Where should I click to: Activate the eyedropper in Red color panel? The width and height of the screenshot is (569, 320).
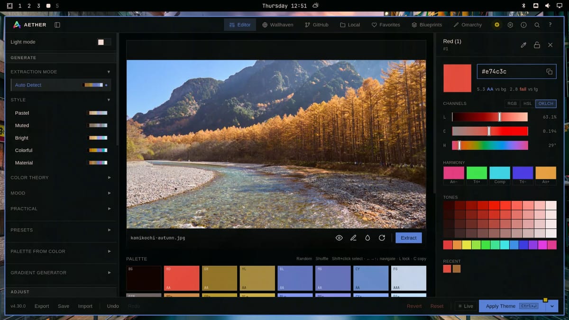click(523, 45)
